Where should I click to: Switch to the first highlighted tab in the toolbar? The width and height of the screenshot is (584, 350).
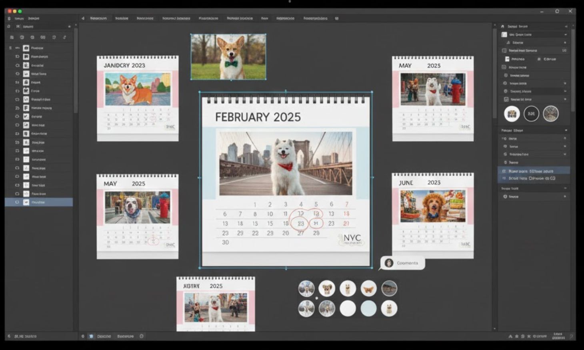coord(99,18)
